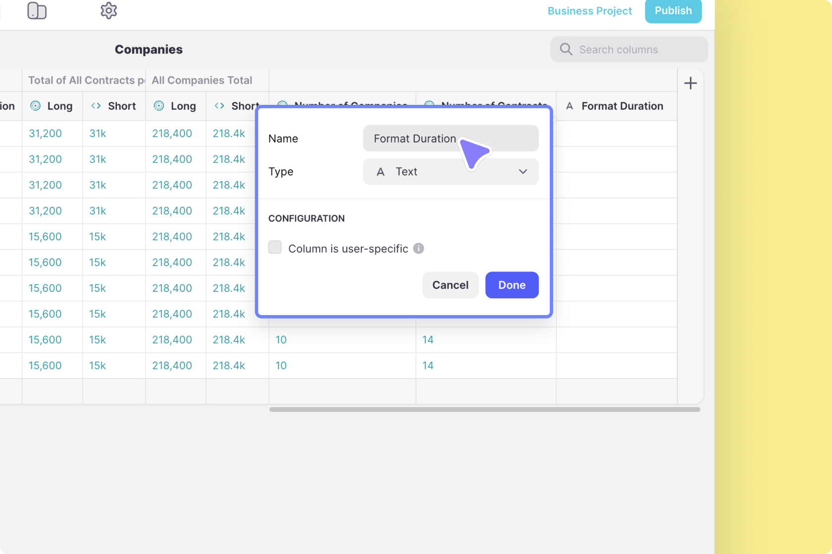Open settings gear icon

(x=108, y=10)
